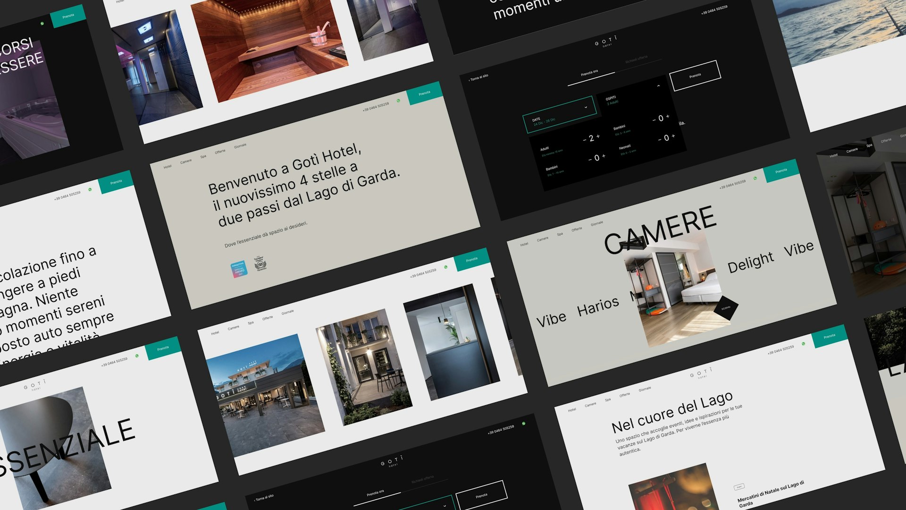
Task: Click Gotì hotel logo above the guests booking form
Action: pyautogui.click(x=605, y=42)
